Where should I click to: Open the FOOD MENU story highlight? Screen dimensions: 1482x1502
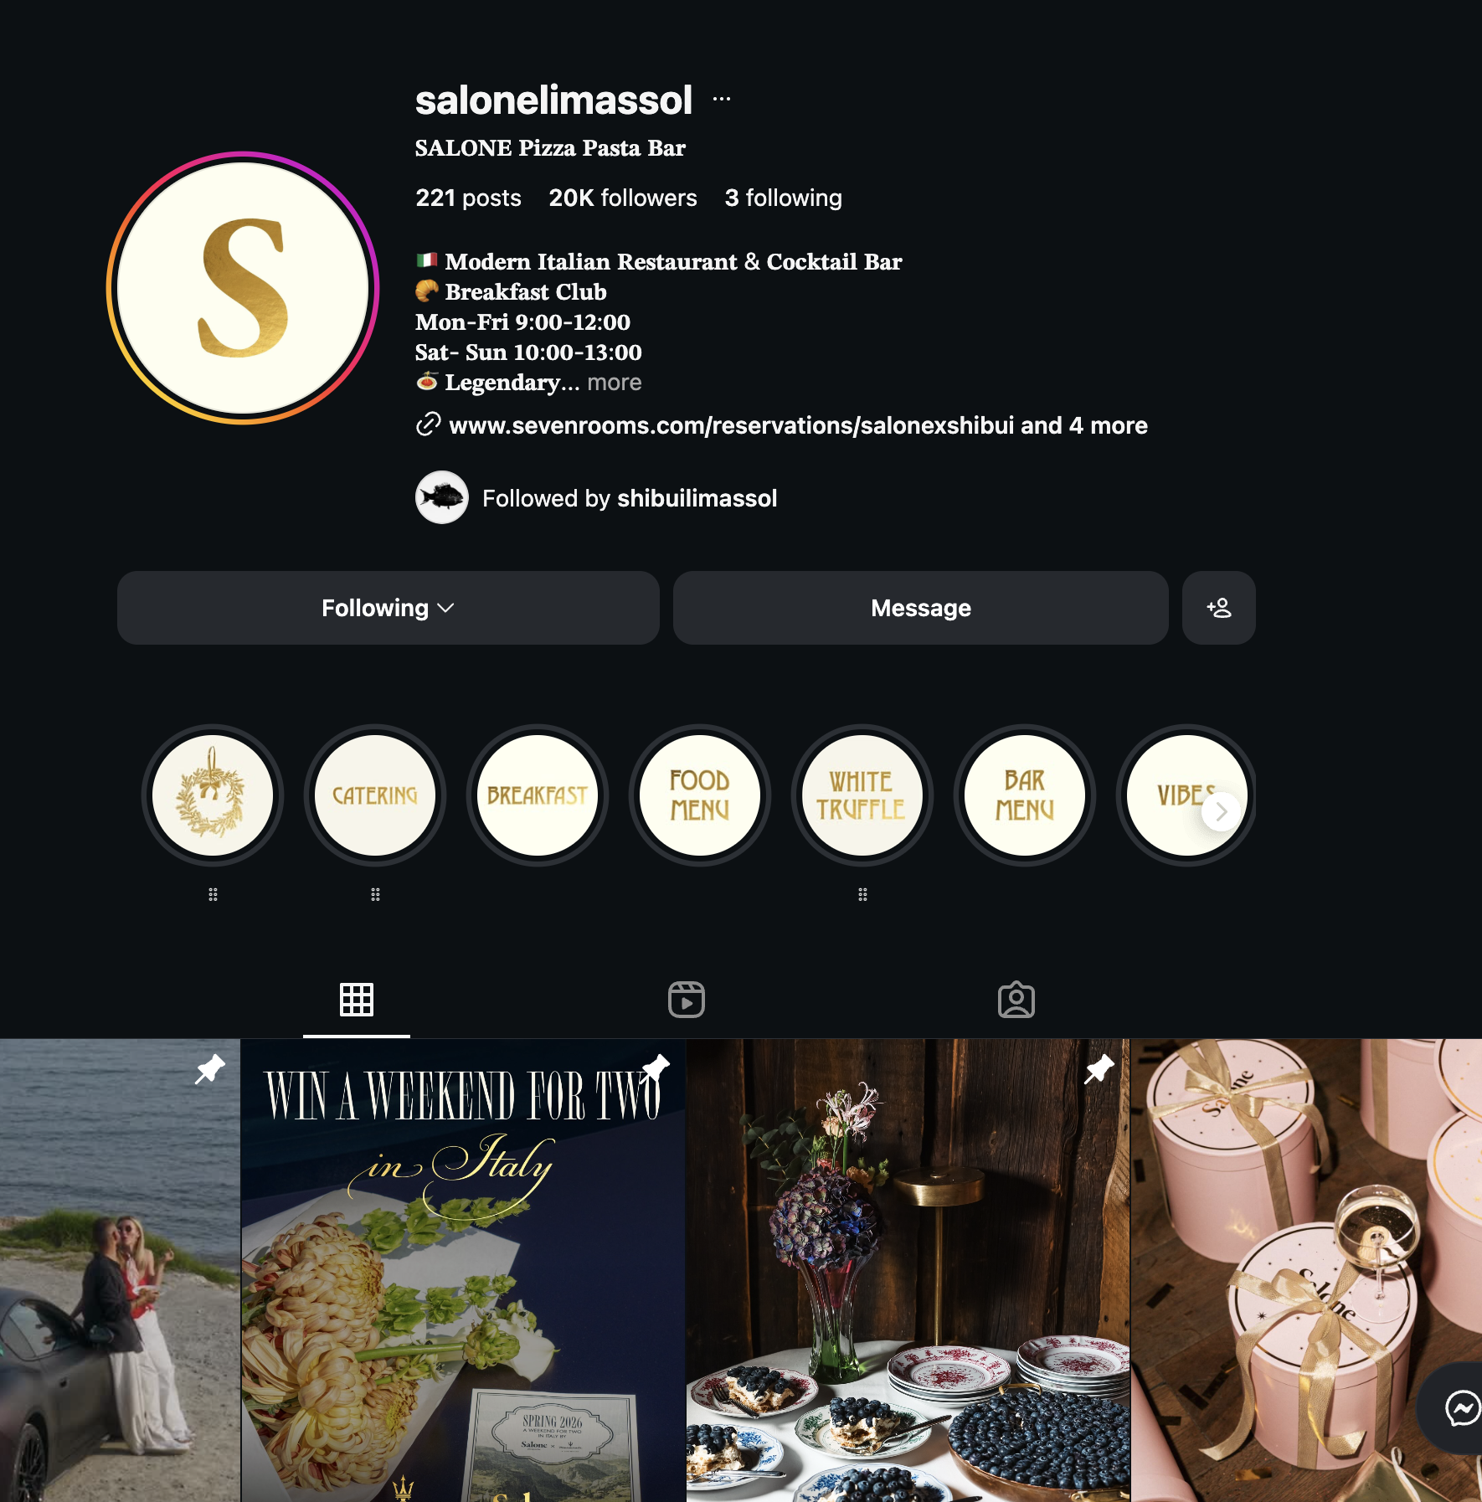click(700, 795)
